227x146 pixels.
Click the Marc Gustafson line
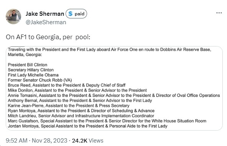107,121
